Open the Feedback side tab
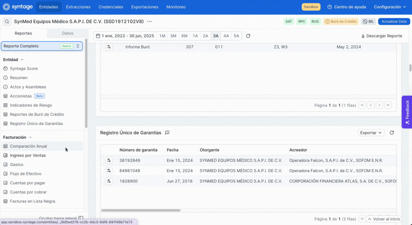Viewport: 412px width, 225px height. (x=407, y=112)
